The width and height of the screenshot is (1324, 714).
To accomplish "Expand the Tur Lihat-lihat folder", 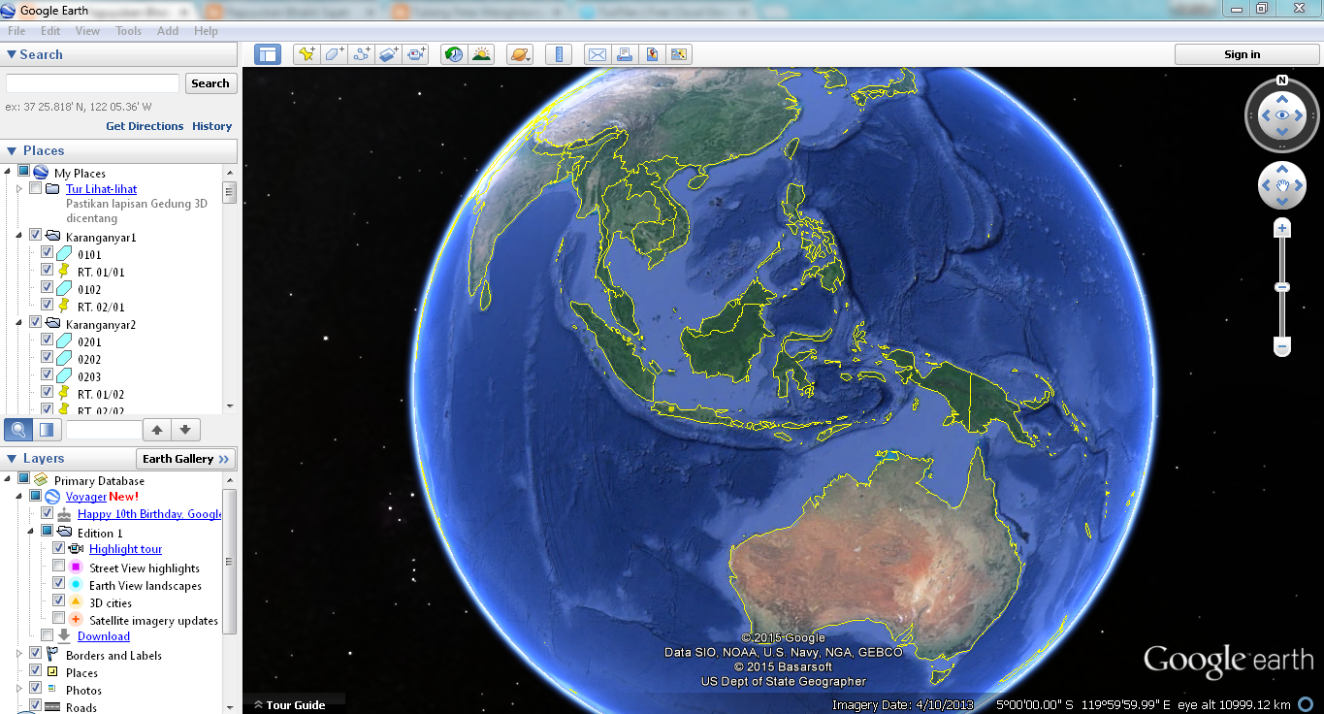I will (18, 188).
